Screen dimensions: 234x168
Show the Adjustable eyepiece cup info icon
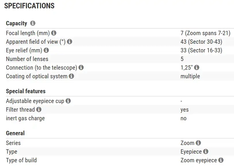tap(68, 101)
